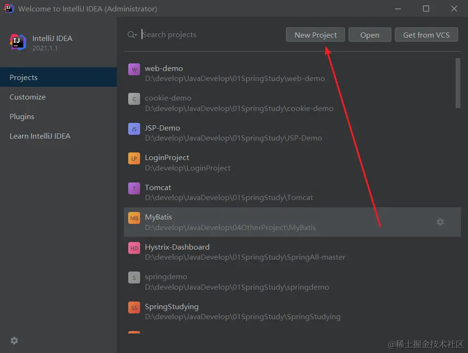This screenshot has width=468, height=353.
Task: Click the Tomcat project T icon
Action: tap(134, 188)
